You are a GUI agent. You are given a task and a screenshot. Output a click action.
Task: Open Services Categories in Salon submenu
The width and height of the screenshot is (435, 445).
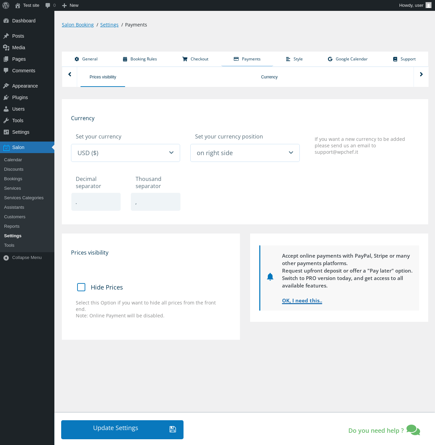24,198
